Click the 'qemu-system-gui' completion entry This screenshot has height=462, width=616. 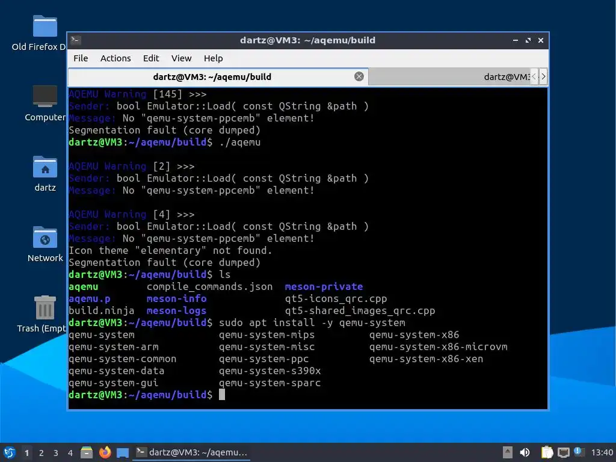(114, 383)
